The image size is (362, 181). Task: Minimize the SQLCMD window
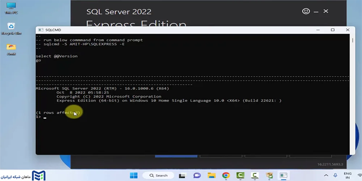(318, 30)
